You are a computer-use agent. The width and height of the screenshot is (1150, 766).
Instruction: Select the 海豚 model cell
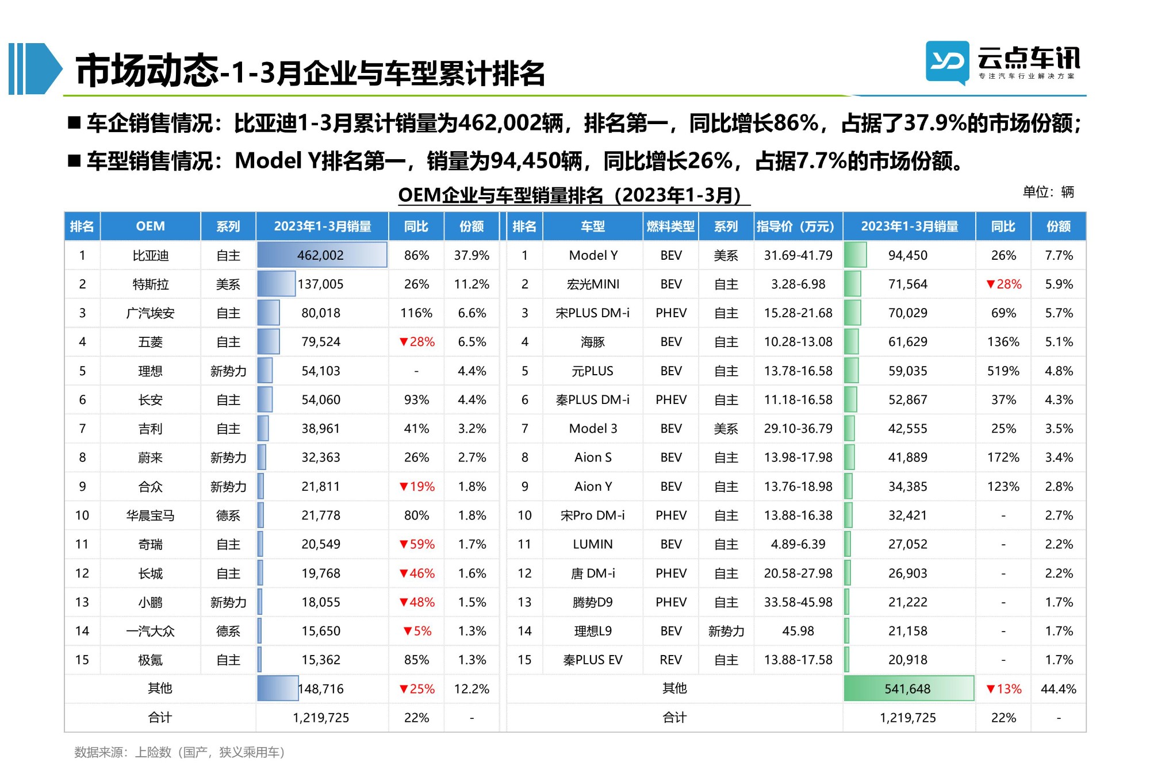[593, 341]
